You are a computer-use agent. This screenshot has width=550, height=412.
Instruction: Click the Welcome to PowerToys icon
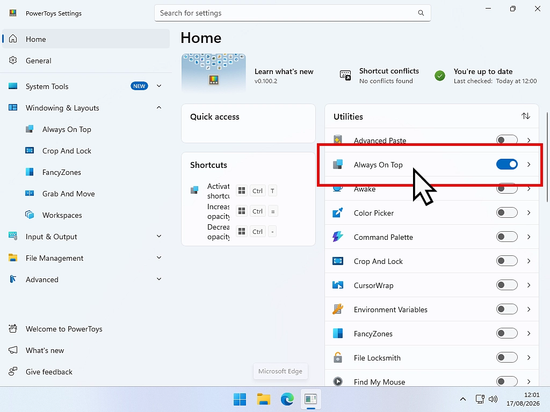click(x=13, y=329)
